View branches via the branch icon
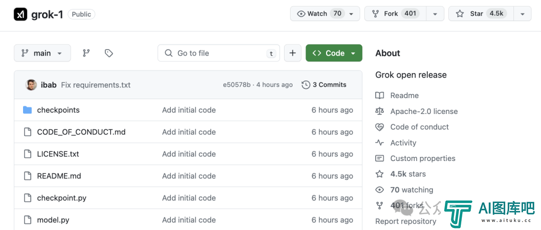 (86, 53)
